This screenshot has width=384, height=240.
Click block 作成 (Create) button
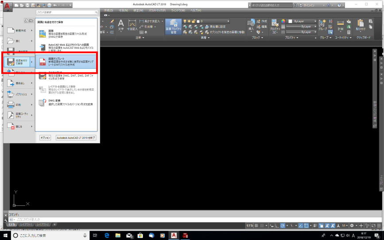tap(262, 21)
